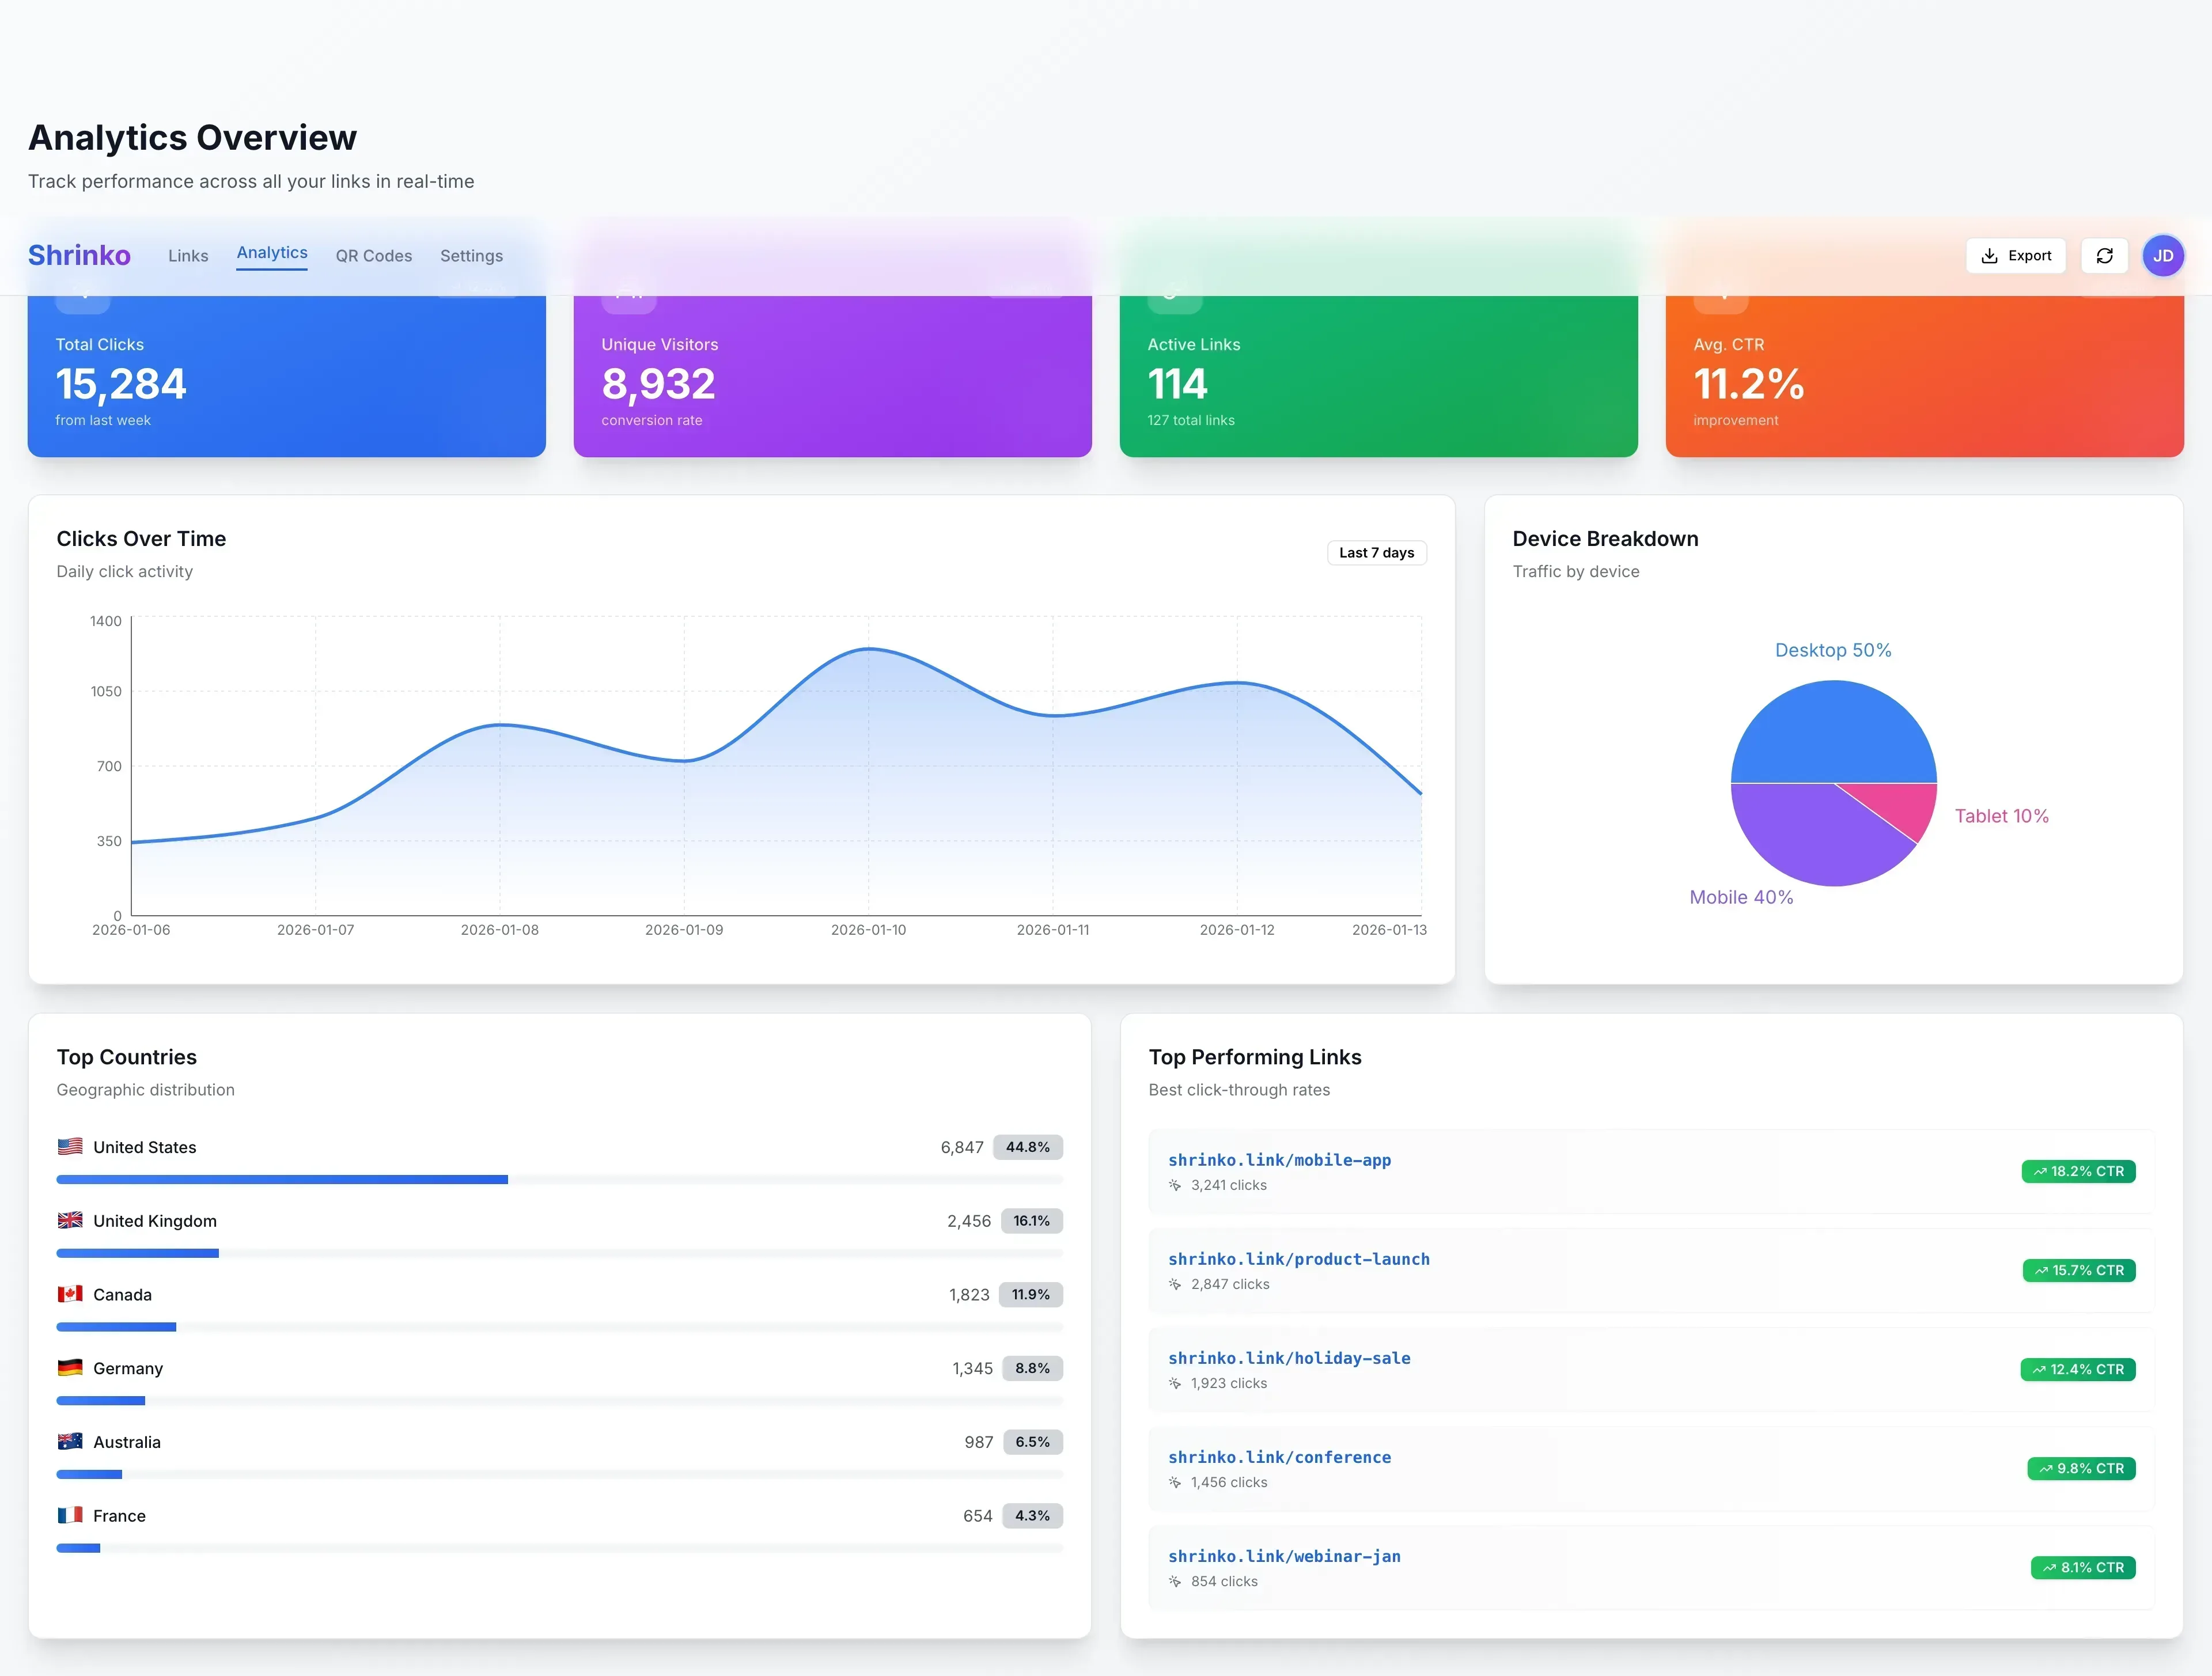Switch to the Links tab

pyautogui.click(x=187, y=255)
